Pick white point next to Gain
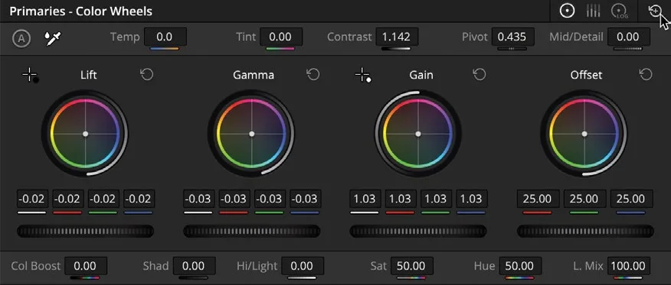671x285 pixels. coord(363,76)
